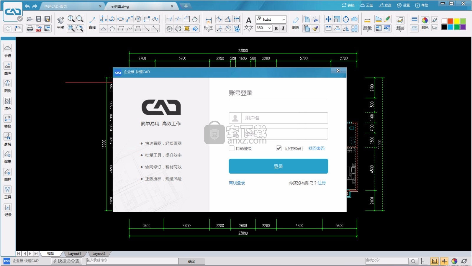Select the spline curve tool
This screenshot has height=266, width=472.
(130, 29)
